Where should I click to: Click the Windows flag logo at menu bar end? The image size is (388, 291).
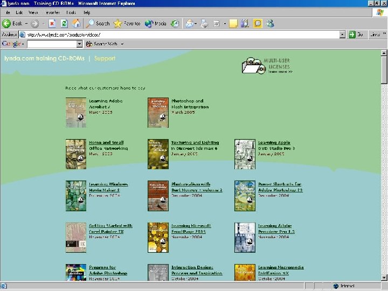click(x=380, y=12)
